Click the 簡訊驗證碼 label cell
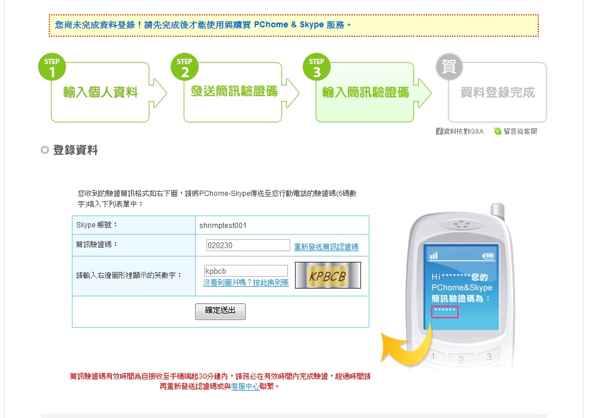The image size is (590, 418). (134, 245)
